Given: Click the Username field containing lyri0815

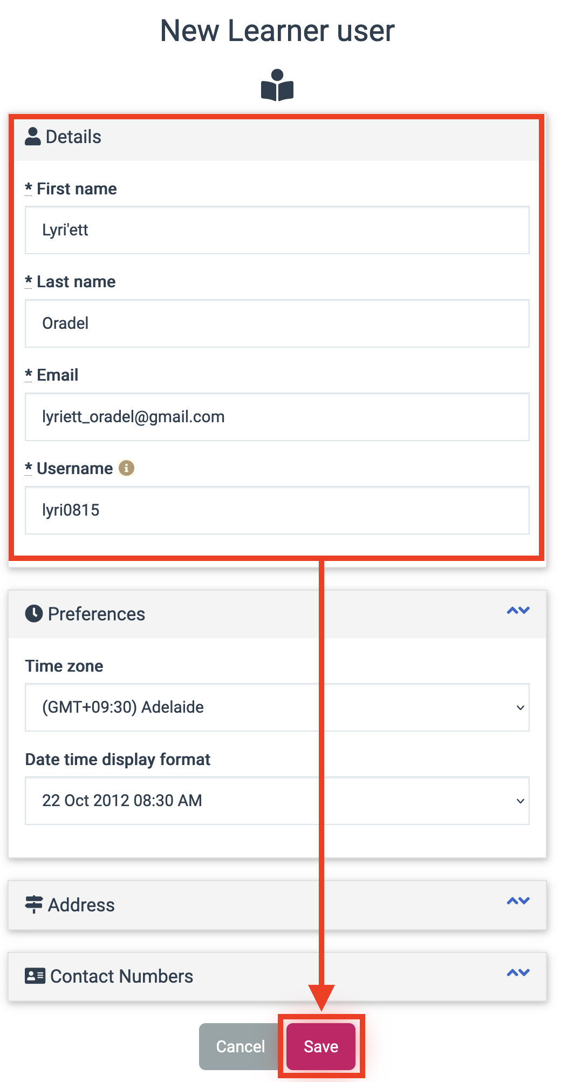Looking at the screenshot, I should 277,510.
